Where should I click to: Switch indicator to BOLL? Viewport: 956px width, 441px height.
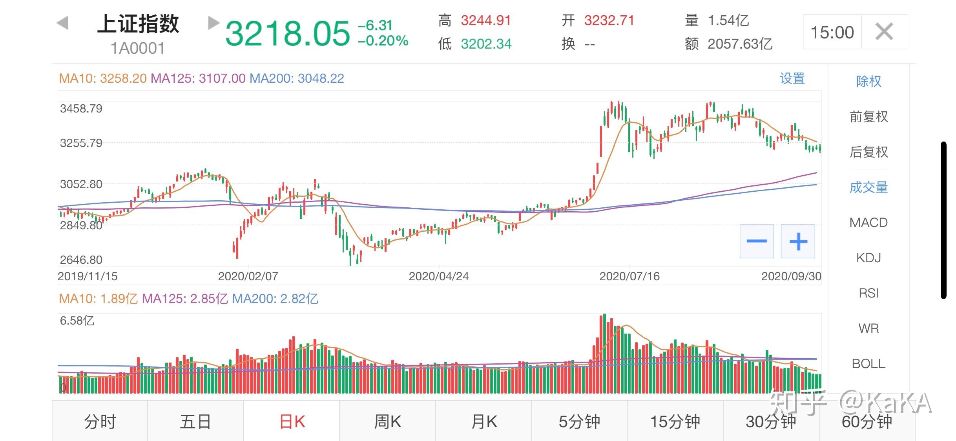(868, 363)
